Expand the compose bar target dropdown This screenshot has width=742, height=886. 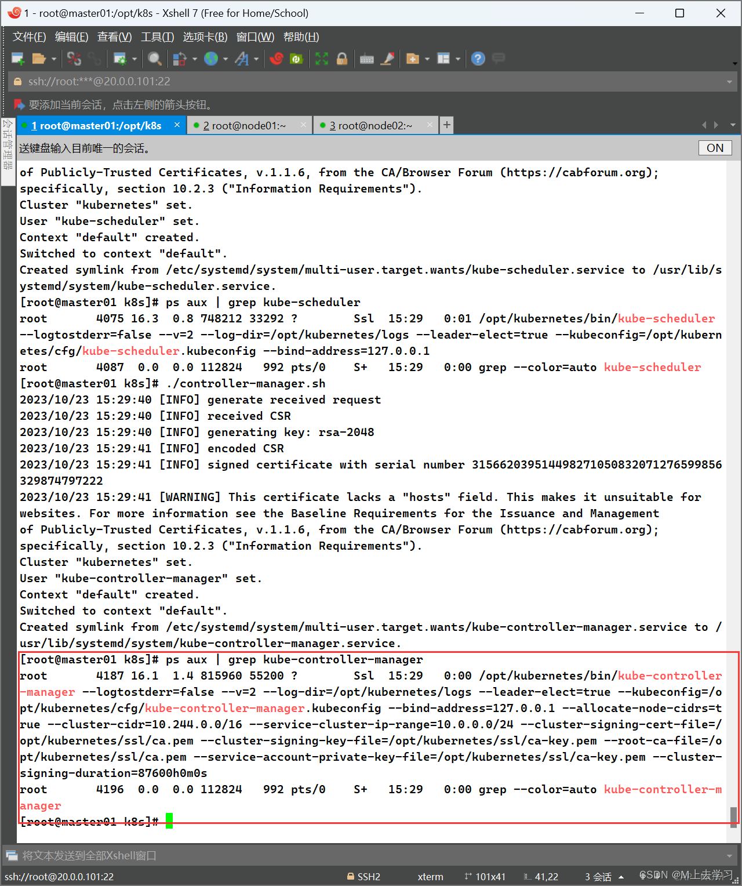(729, 856)
